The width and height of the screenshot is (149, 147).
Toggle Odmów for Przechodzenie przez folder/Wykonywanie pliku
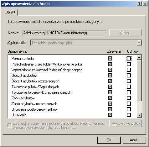pos(129,64)
